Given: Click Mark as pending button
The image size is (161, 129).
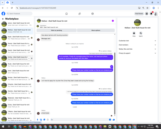Looking at the screenshot, I should 57,30.
